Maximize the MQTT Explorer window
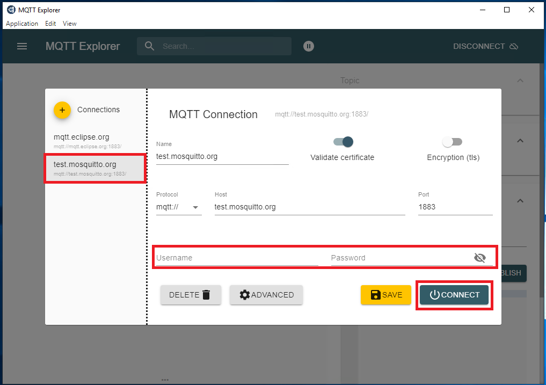The image size is (546, 385). 507,10
